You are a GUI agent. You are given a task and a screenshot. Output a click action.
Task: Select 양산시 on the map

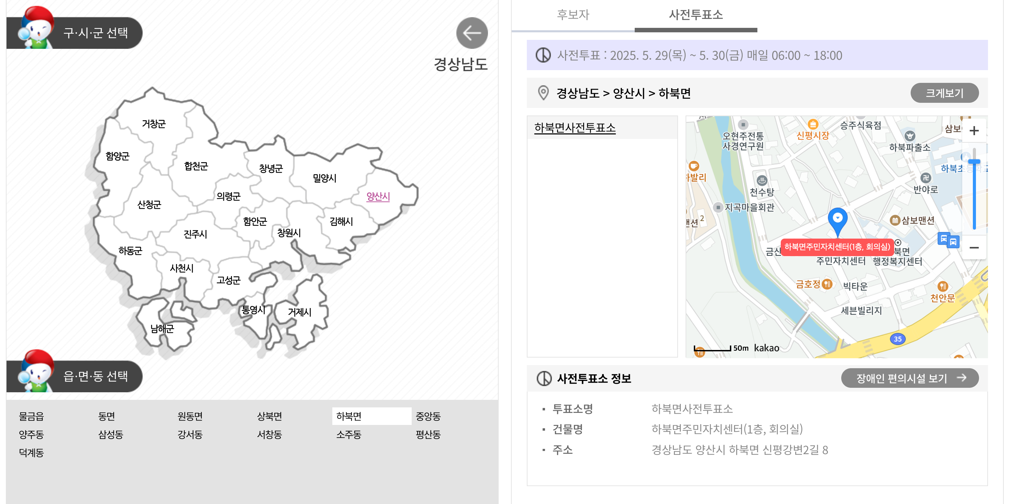pyautogui.click(x=378, y=196)
